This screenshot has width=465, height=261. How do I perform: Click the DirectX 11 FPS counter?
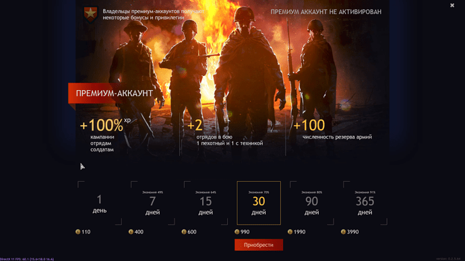[27, 259]
